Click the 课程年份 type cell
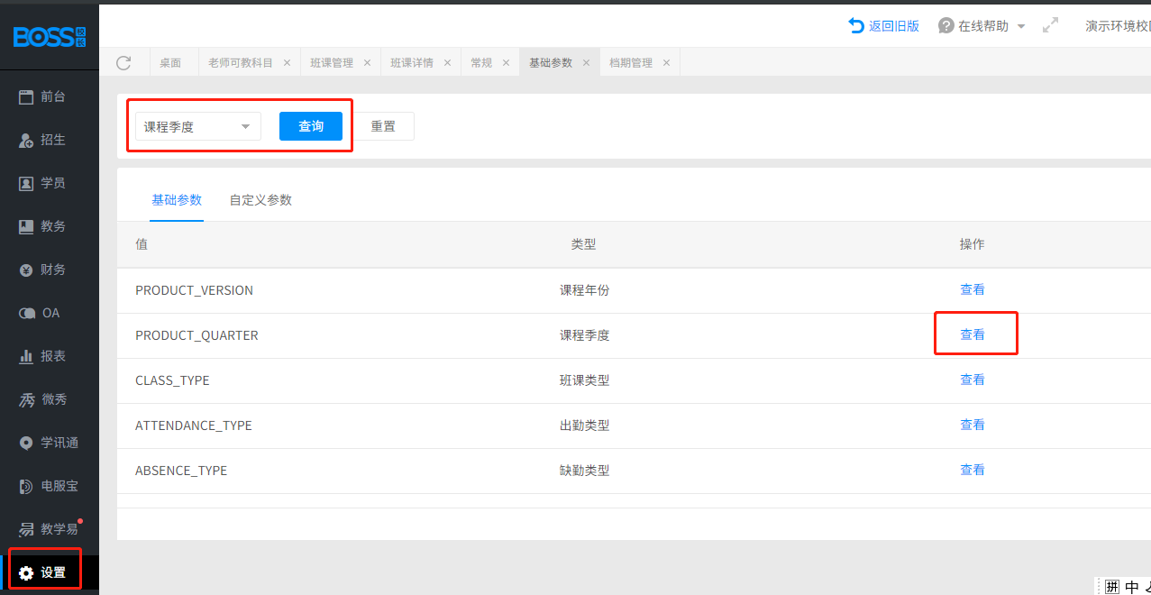1151x595 pixels. [584, 290]
